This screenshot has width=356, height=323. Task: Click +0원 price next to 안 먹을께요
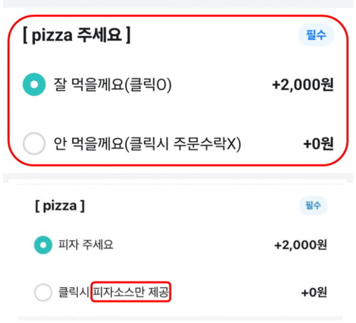coord(318,144)
